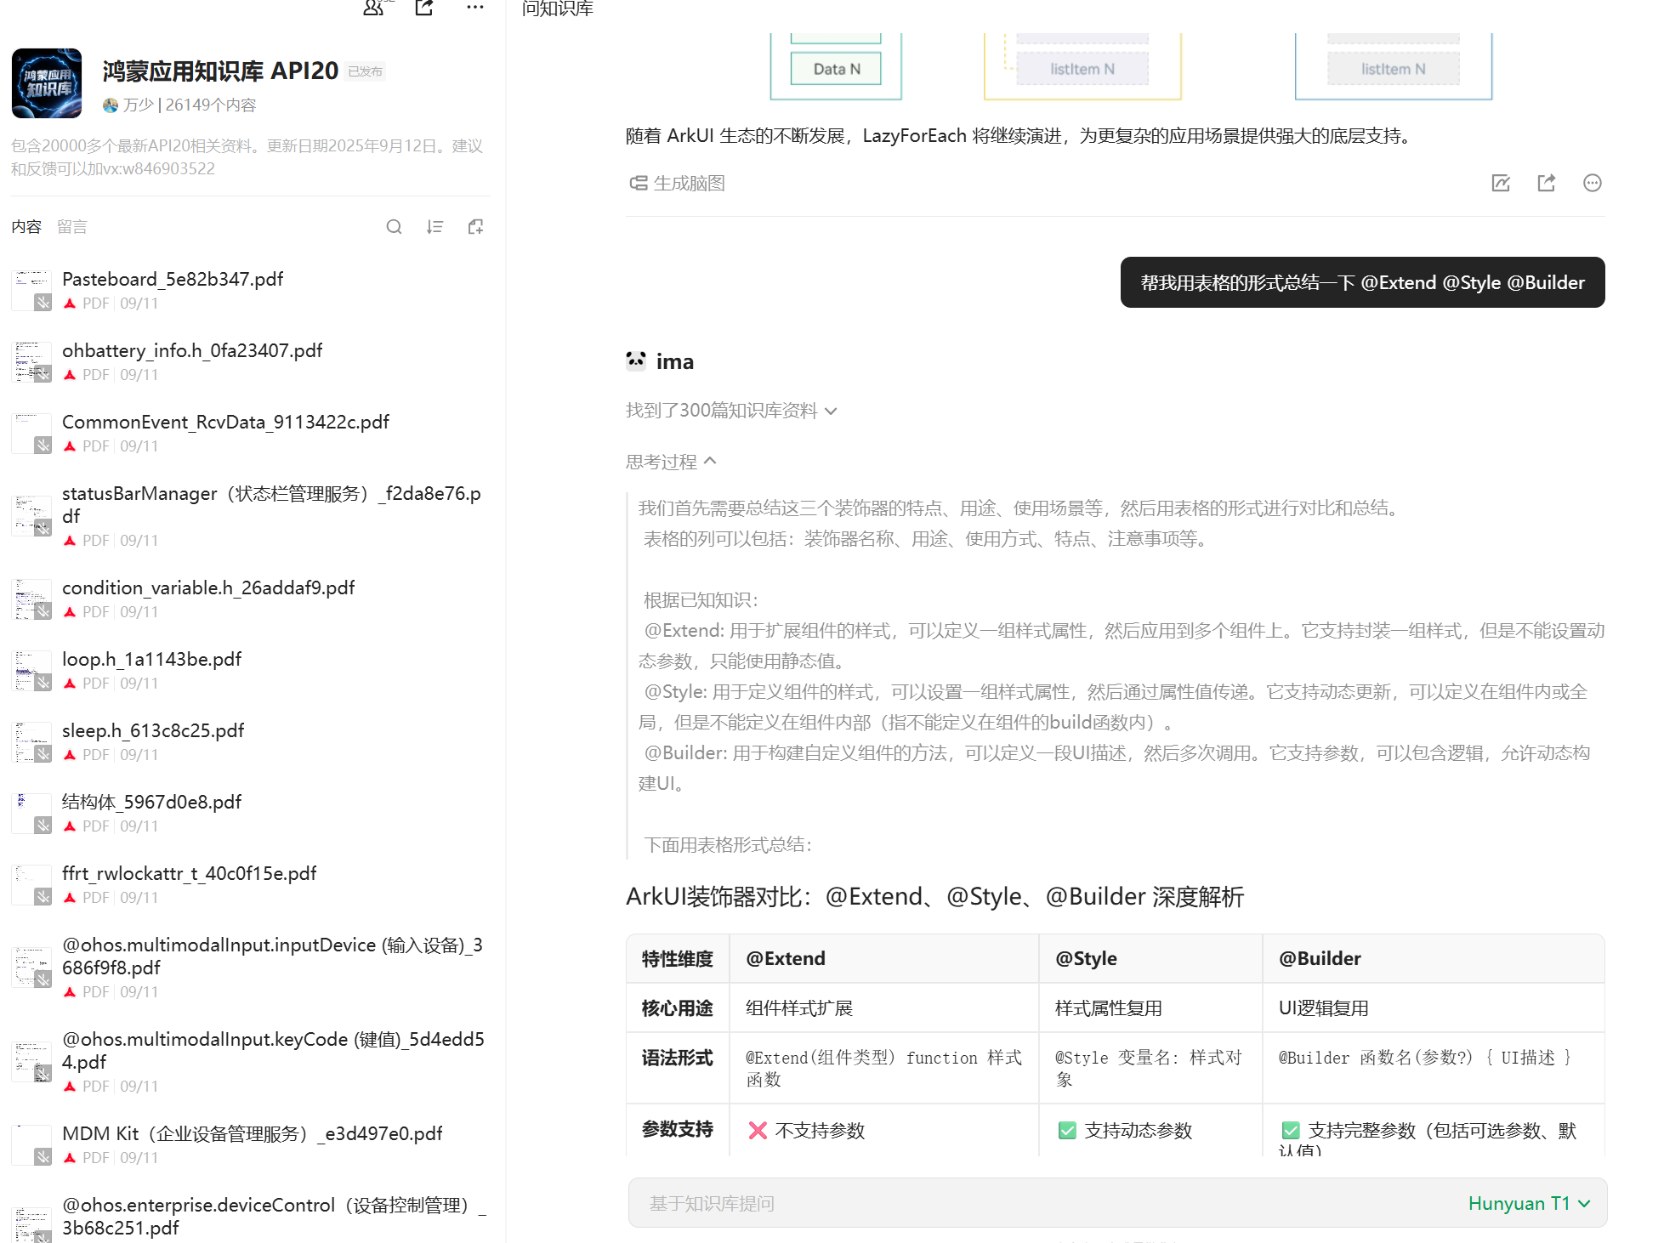Open the more options icon below answer
The image size is (1664, 1243).
point(1593,183)
